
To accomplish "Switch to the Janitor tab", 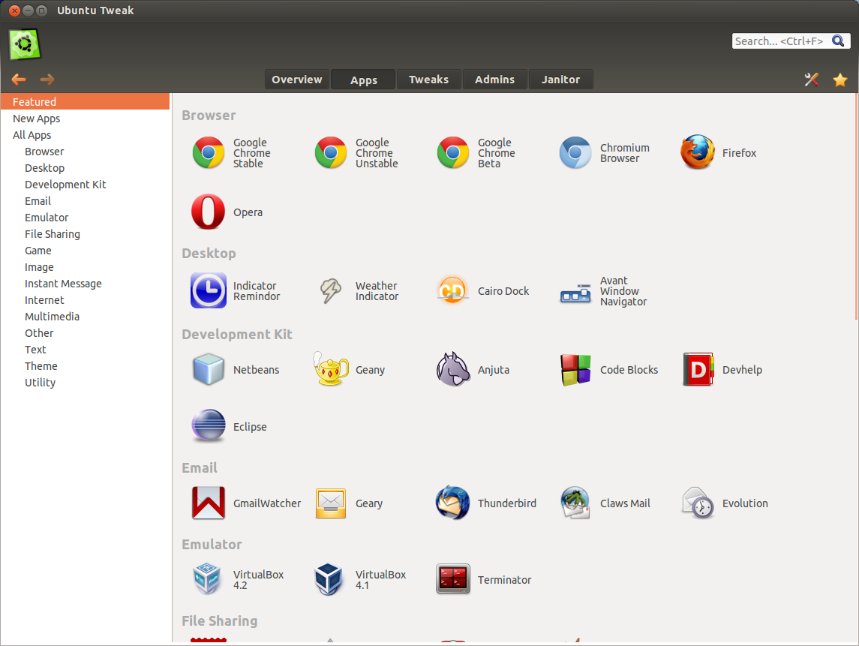I will click(x=560, y=79).
